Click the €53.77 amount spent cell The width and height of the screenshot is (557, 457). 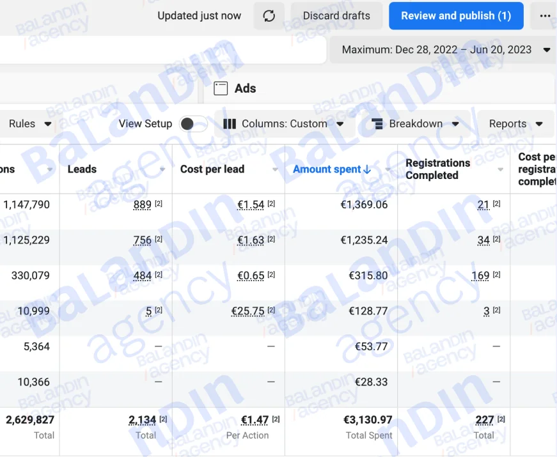(x=371, y=347)
